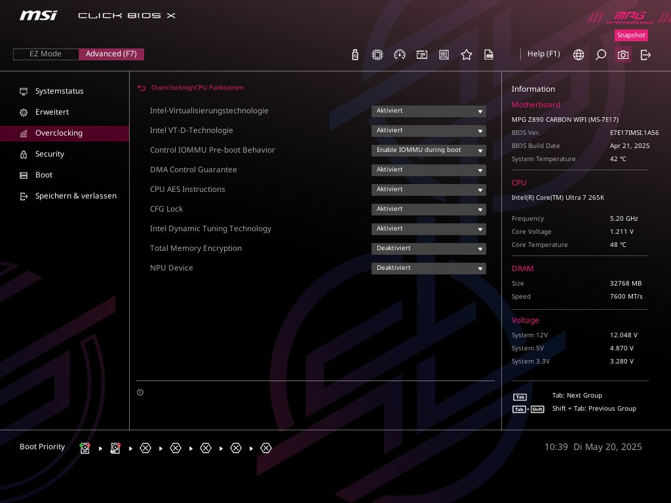The image size is (671, 503).
Task: Select Advanced (F7) mode
Action: [111, 54]
